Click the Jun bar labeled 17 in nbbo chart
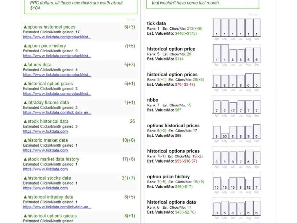The height and width of the screenshot is (223, 297). (x=233, y=108)
